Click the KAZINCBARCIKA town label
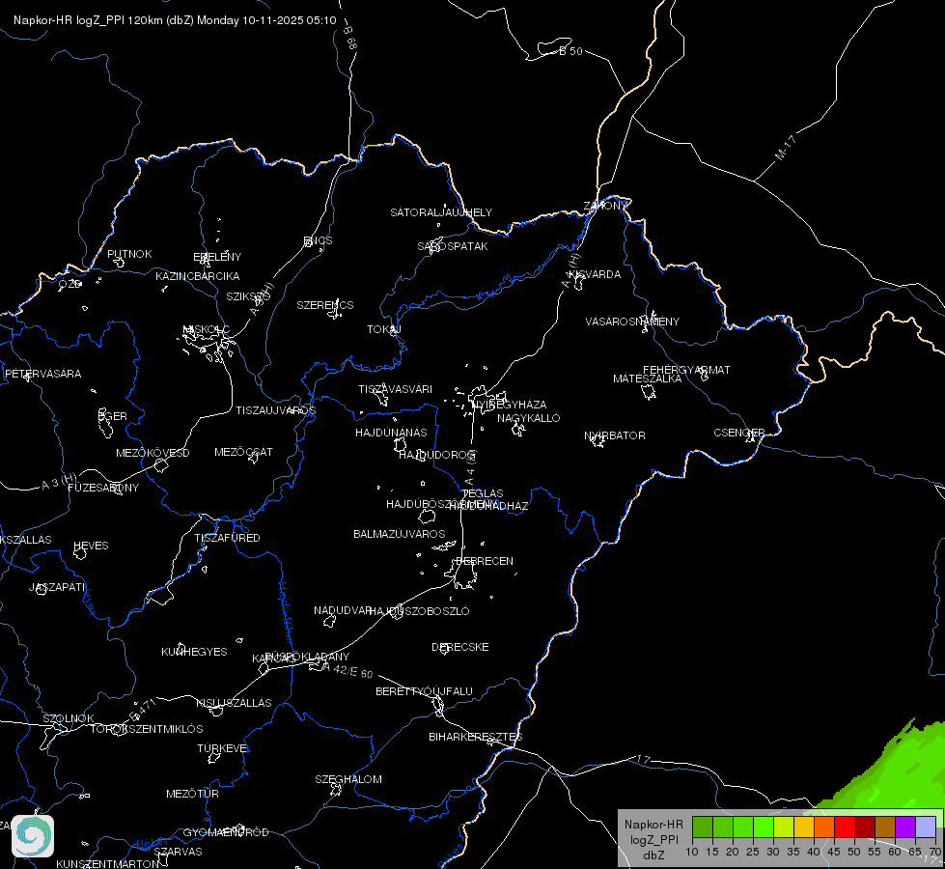 pos(198,276)
